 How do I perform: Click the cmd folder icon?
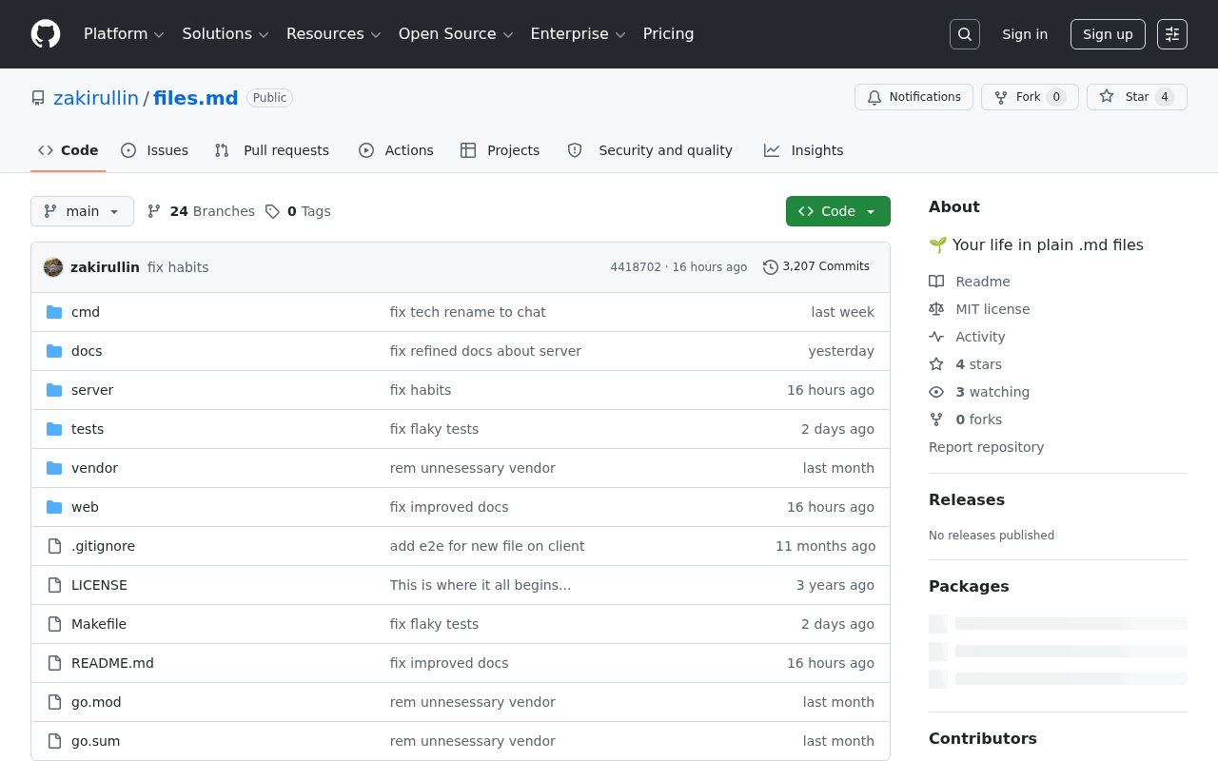[54, 312]
